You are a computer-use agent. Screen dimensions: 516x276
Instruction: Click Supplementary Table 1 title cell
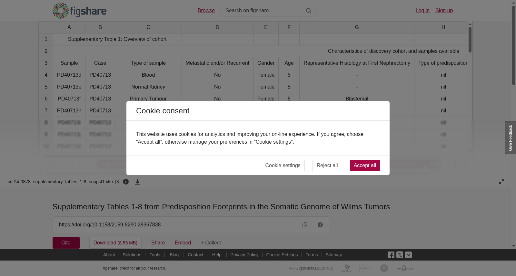tap(117, 39)
